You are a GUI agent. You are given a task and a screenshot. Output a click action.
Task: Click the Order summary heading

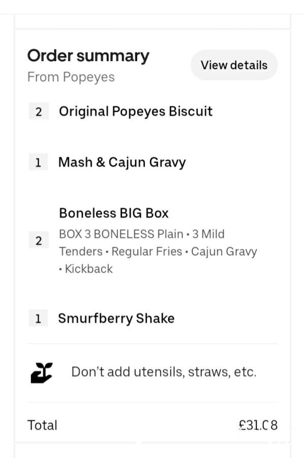tap(88, 56)
